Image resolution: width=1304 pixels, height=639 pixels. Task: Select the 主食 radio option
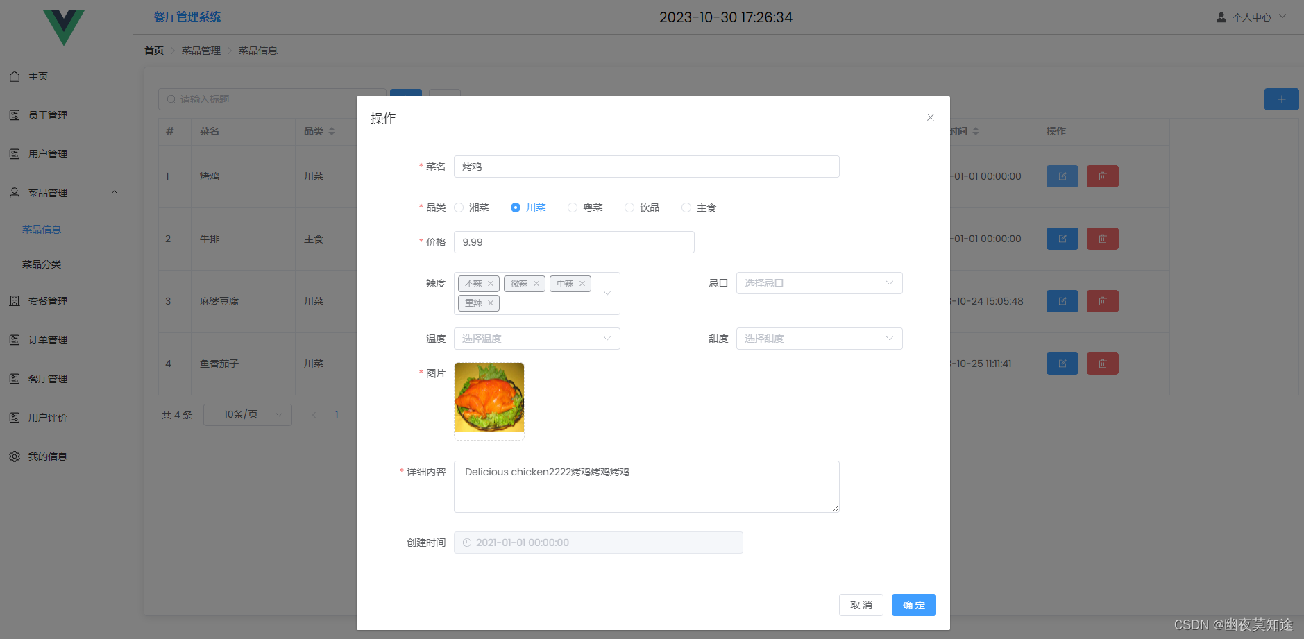[x=699, y=207]
